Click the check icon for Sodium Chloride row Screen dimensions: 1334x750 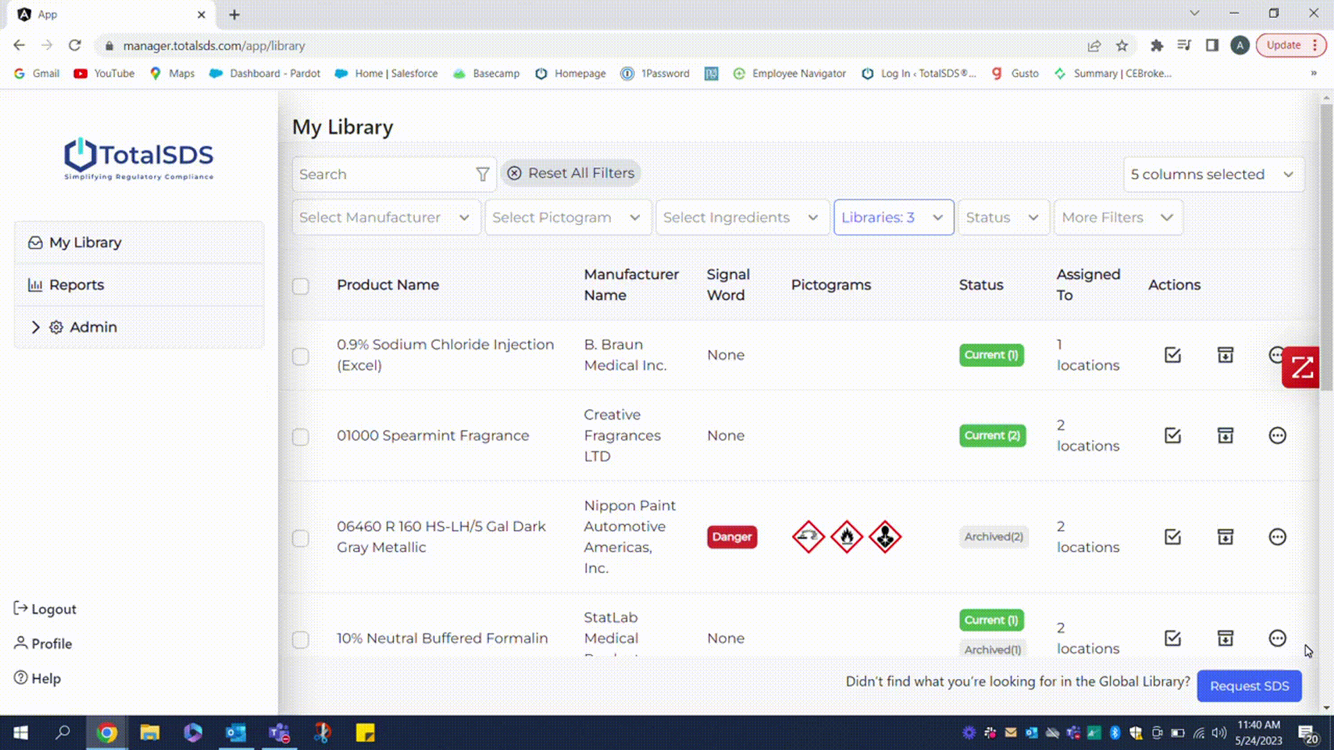click(1172, 355)
